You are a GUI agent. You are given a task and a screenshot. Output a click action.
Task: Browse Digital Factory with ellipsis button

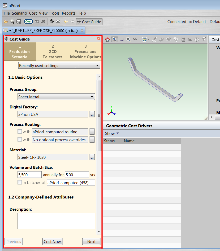(x=92, y=114)
